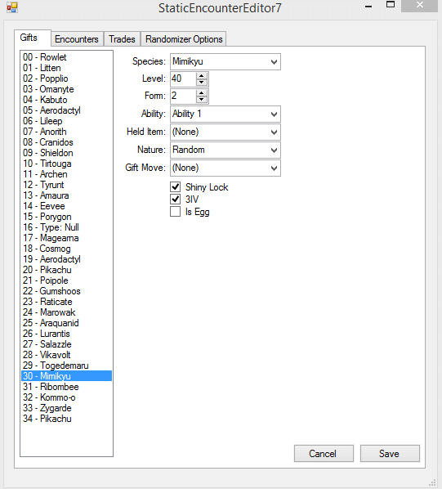Select 02 - Popplio in the list
Viewport: 442px width, 489px height.
click(x=66, y=79)
